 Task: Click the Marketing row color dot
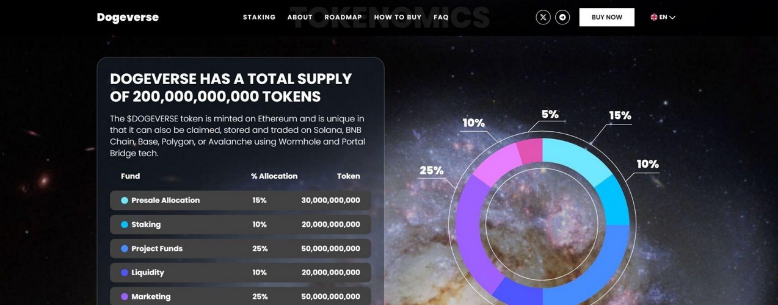(x=125, y=296)
